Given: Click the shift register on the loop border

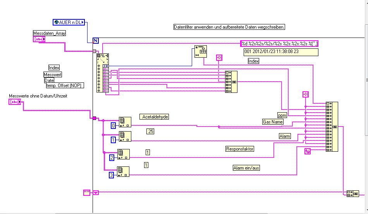Looking at the screenshot, I should tap(96, 193).
